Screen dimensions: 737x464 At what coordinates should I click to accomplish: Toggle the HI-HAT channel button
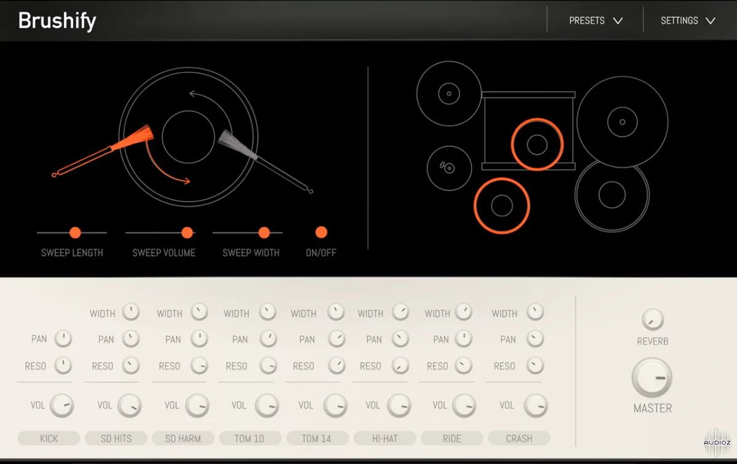(384, 438)
